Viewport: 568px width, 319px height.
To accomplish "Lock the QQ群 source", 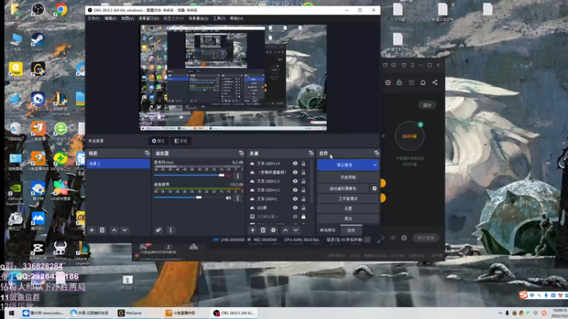I will [x=304, y=208].
